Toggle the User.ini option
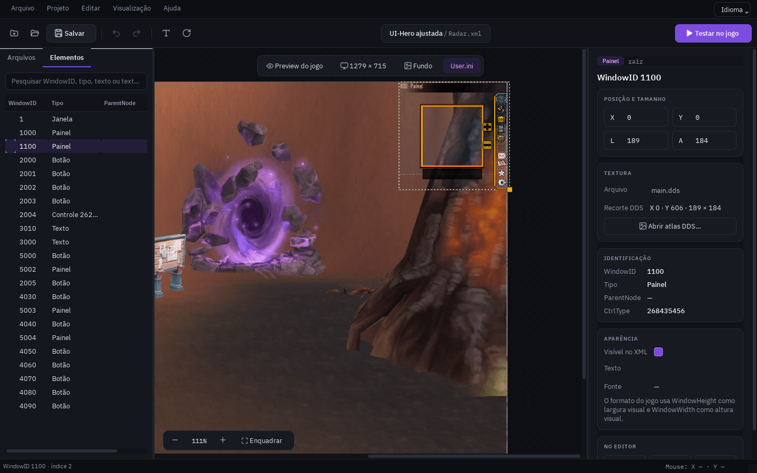Viewport: 757px width, 473px height. tap(462, 66)
